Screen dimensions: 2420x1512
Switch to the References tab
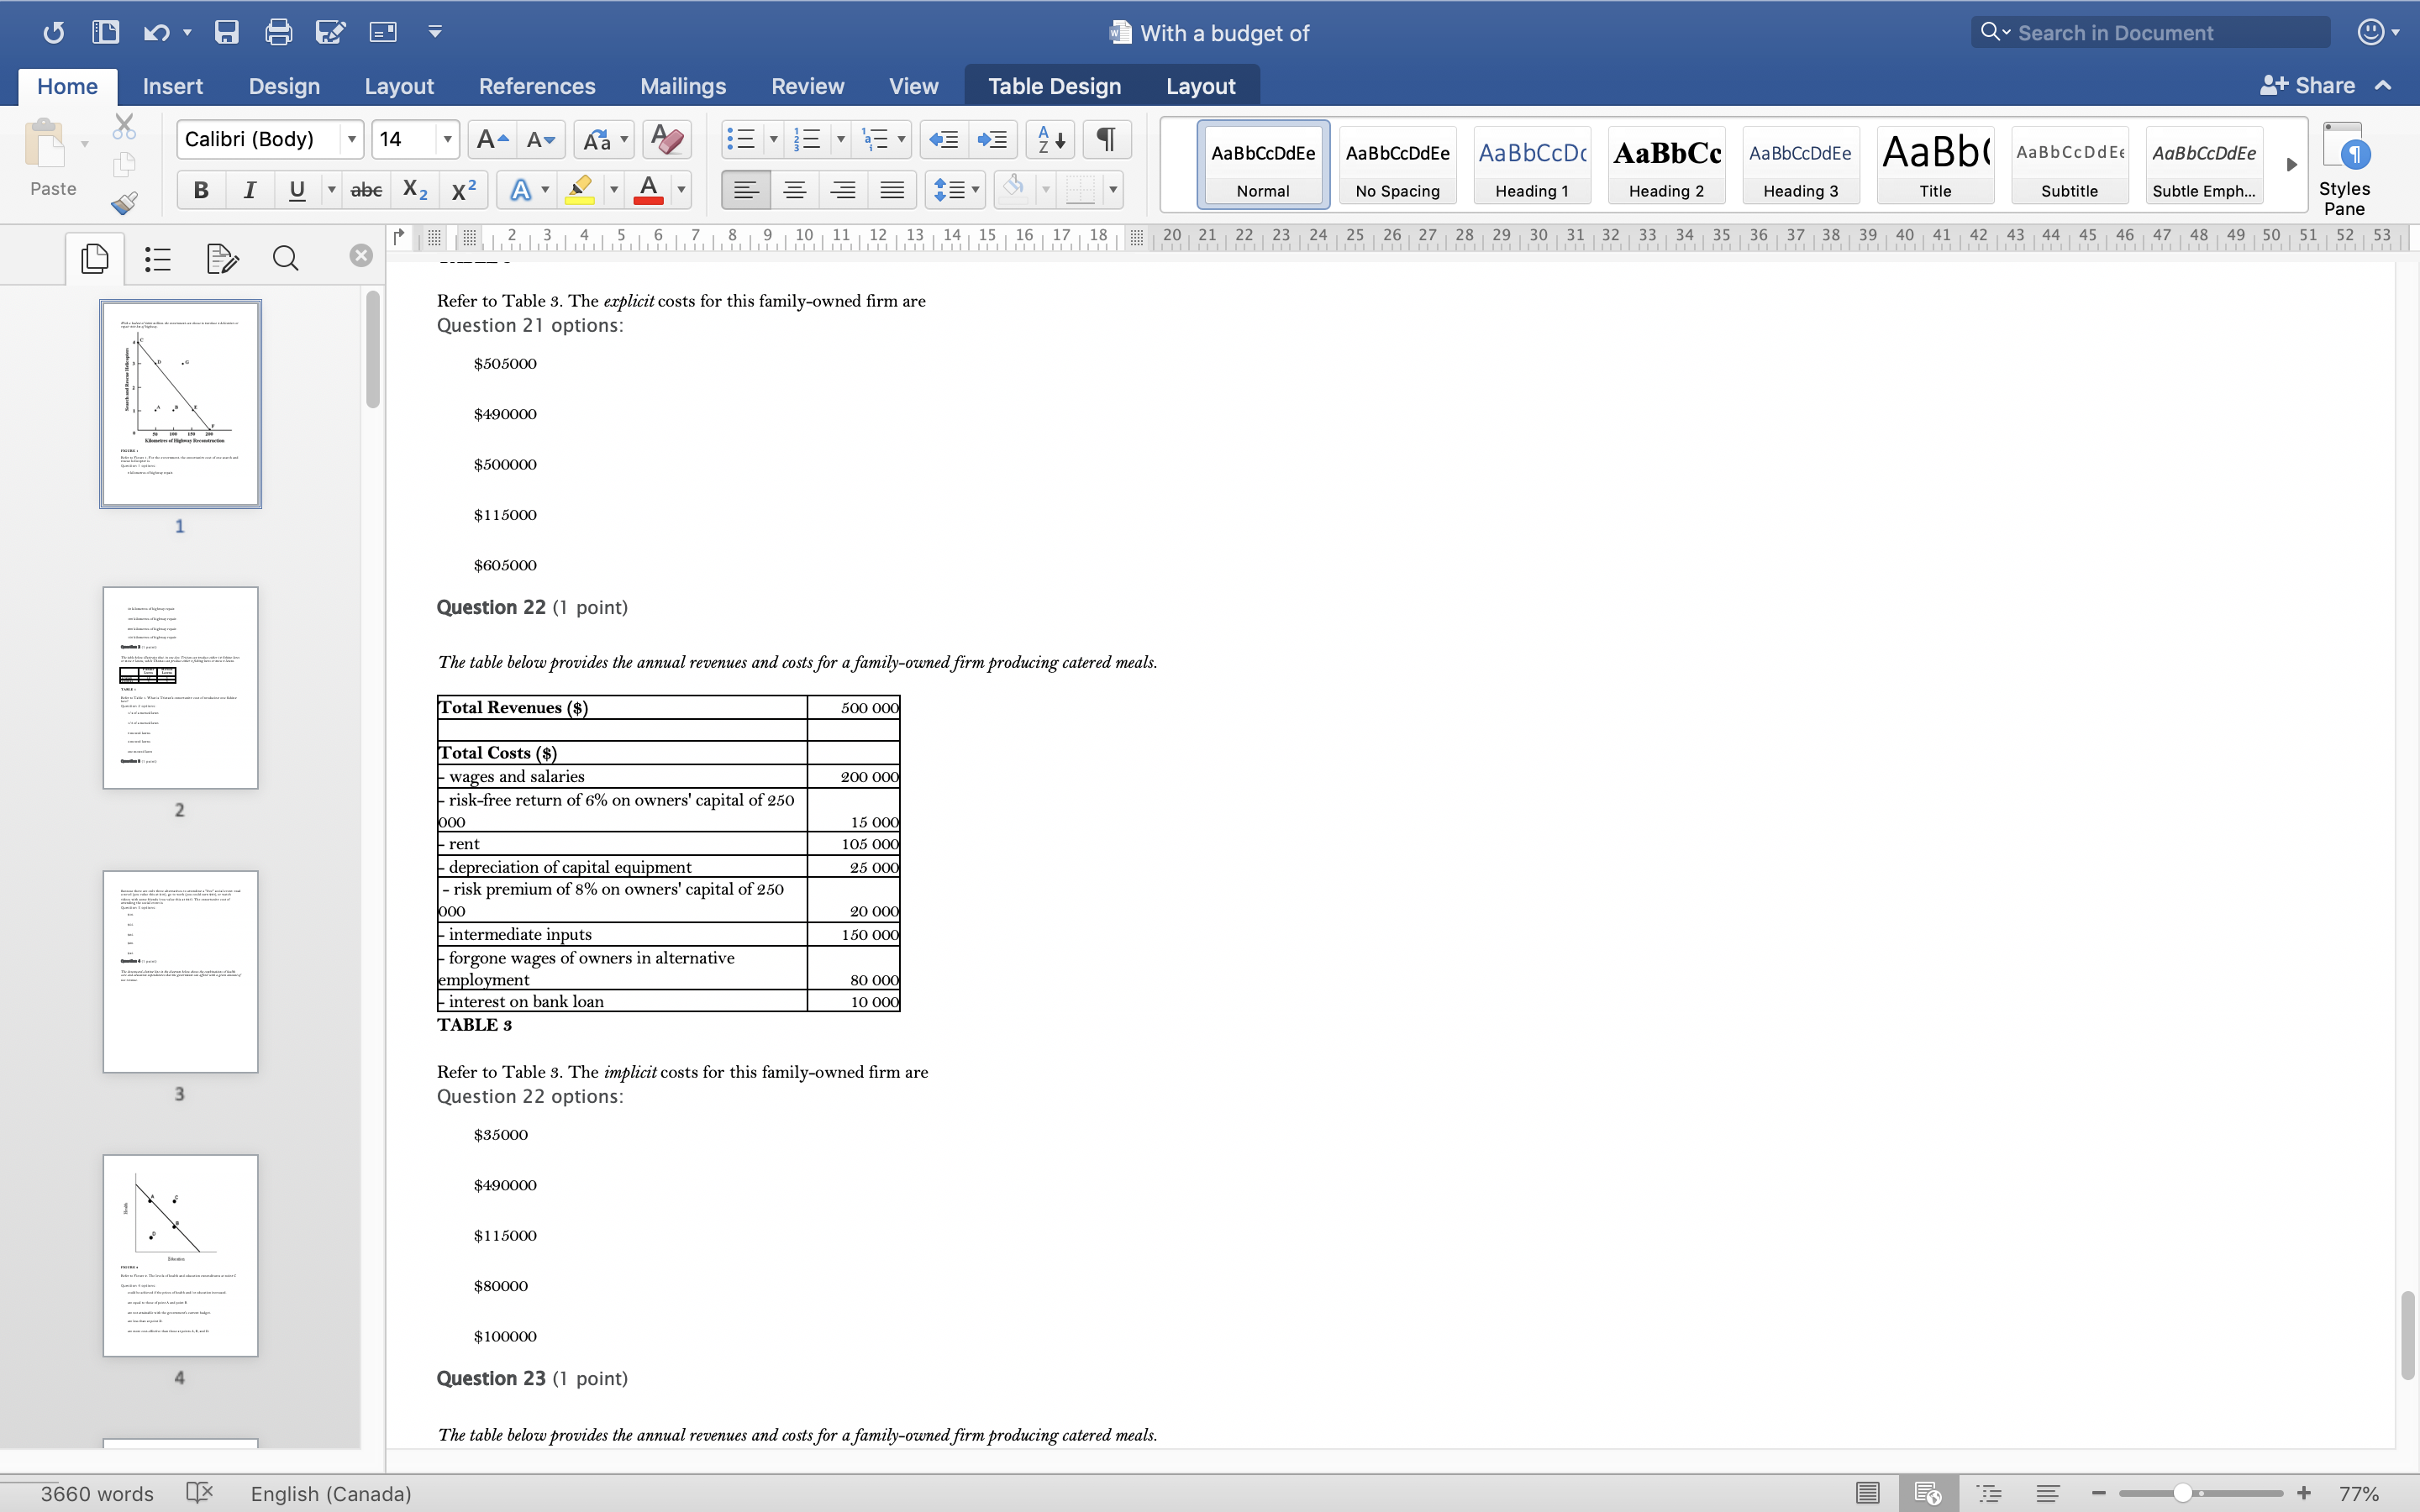tap(536, 86)
